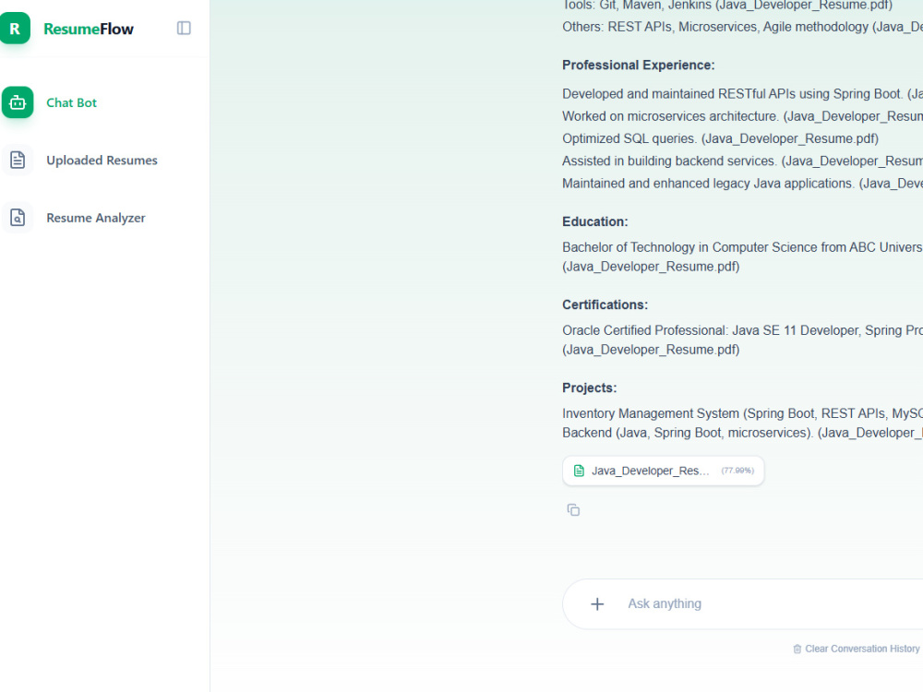The width and height of the screenshot is (923, 692).
Task: Click the ResumeFlow green R logo
Action: (15, 29)
